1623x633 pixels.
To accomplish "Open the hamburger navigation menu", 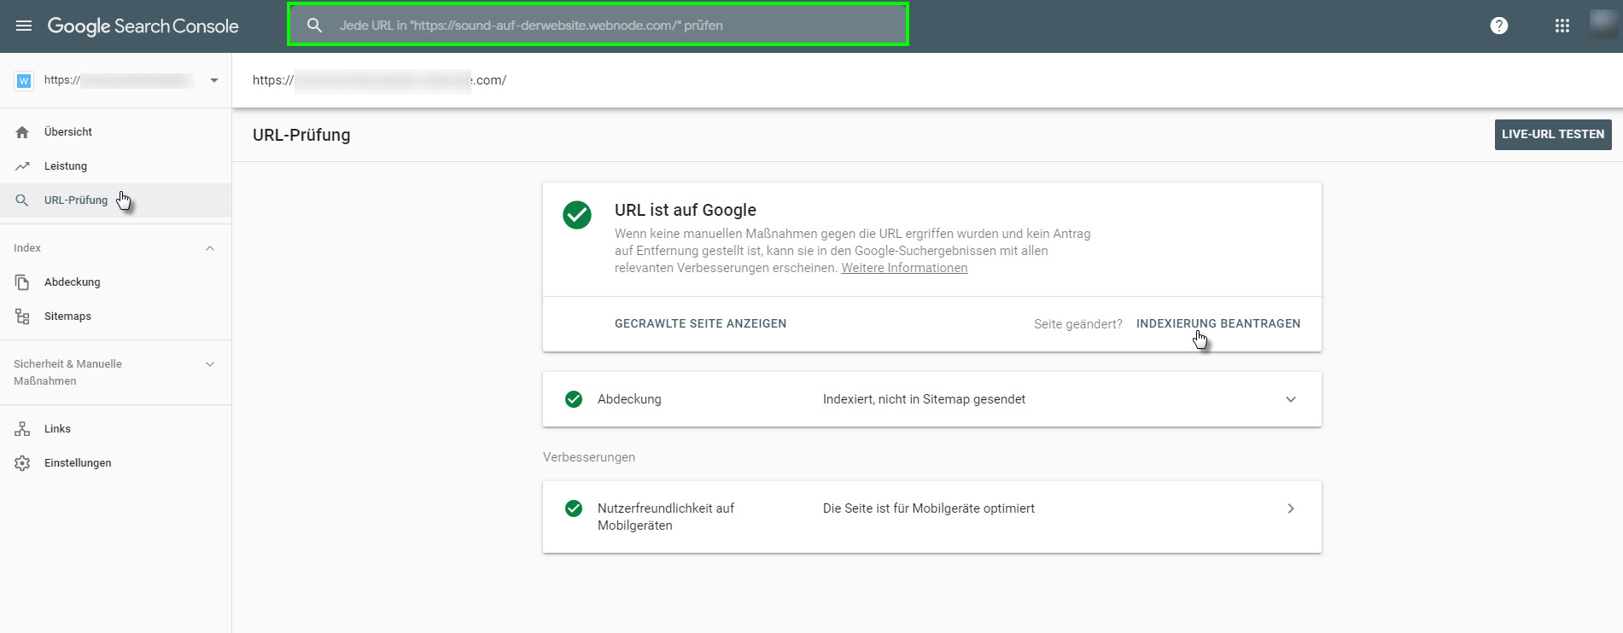I will point(24,26).
